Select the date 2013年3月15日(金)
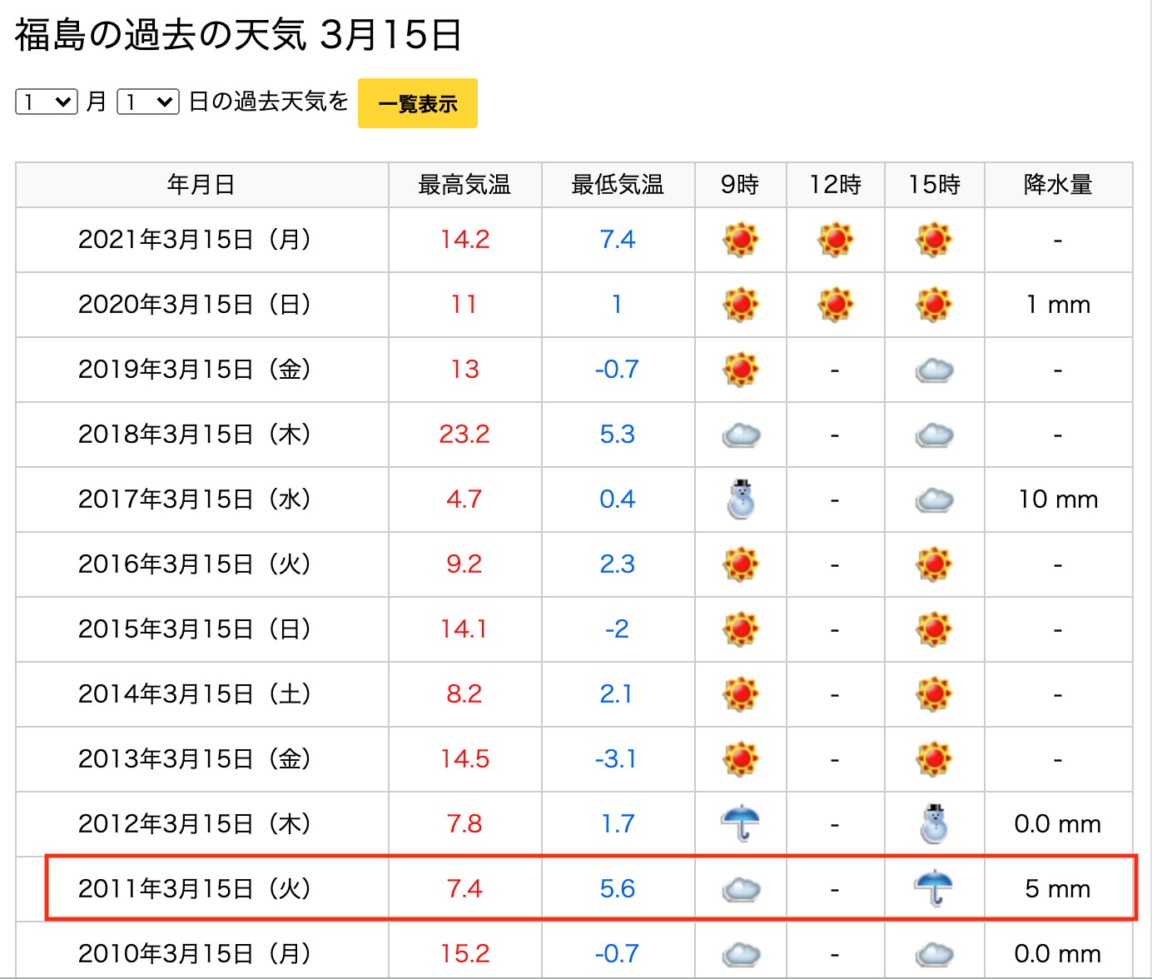1152x979 pixels. (x=196, y=759)
